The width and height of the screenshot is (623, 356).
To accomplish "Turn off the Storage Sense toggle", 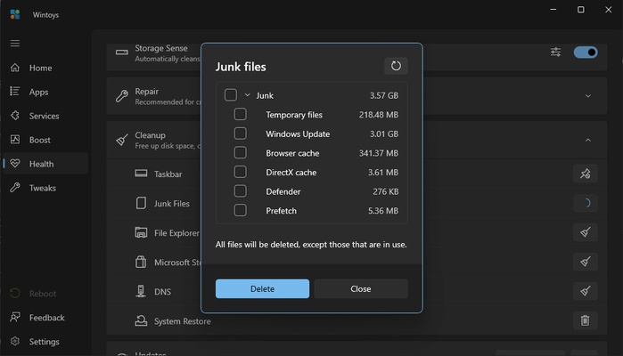I will pyautogui.click(x=586, y=52).
